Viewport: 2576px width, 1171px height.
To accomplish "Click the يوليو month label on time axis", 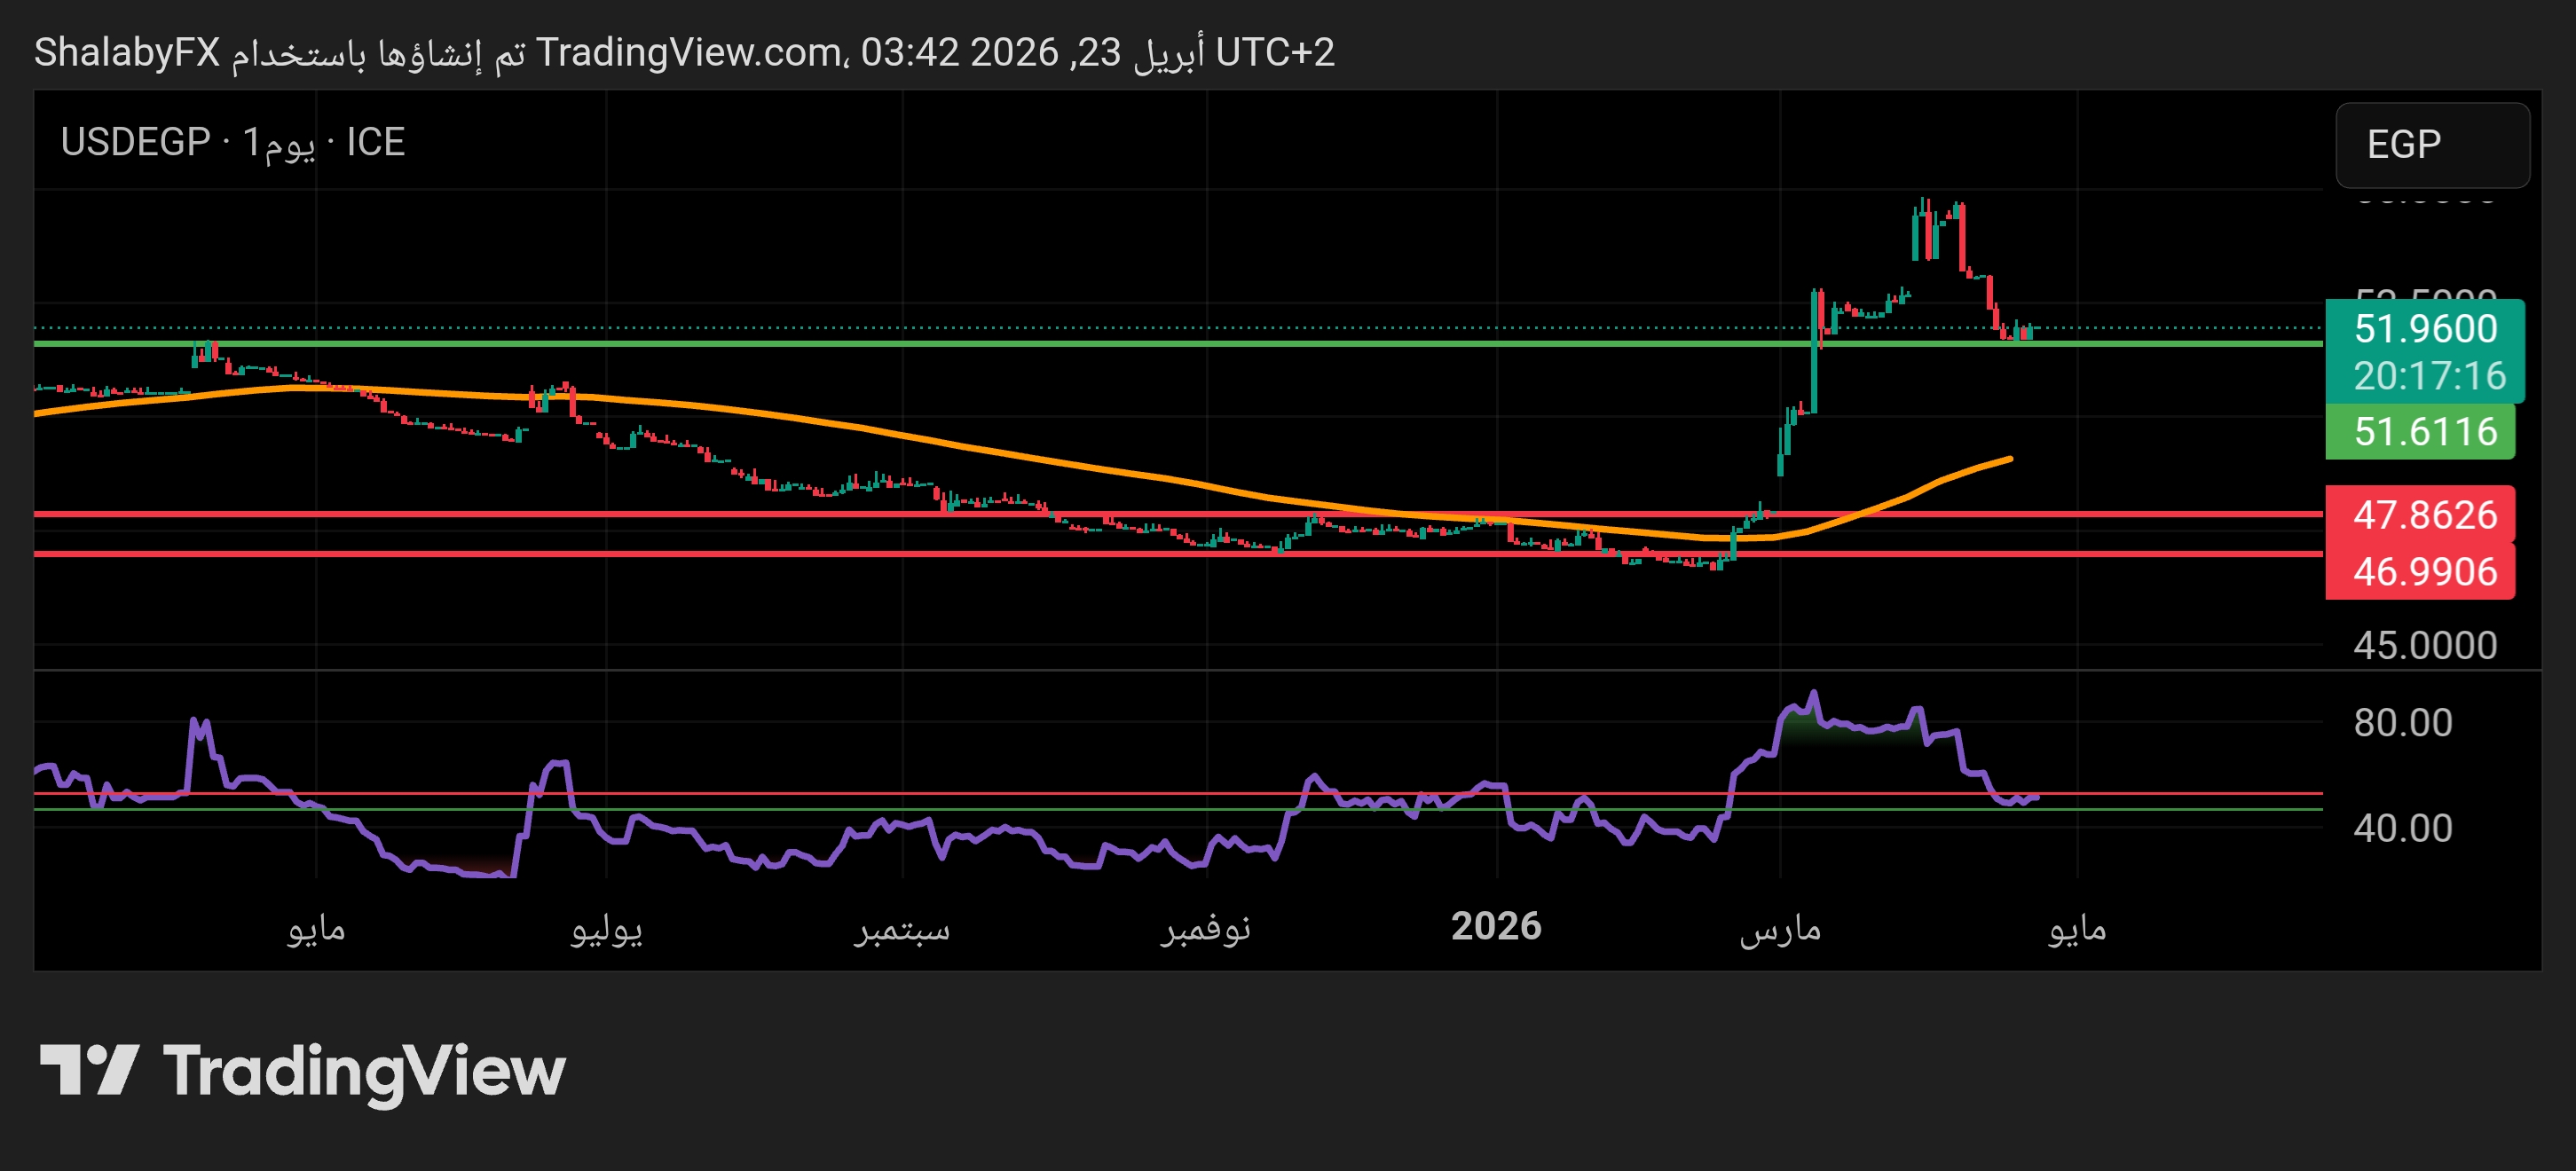I will (x=606, y=929).
